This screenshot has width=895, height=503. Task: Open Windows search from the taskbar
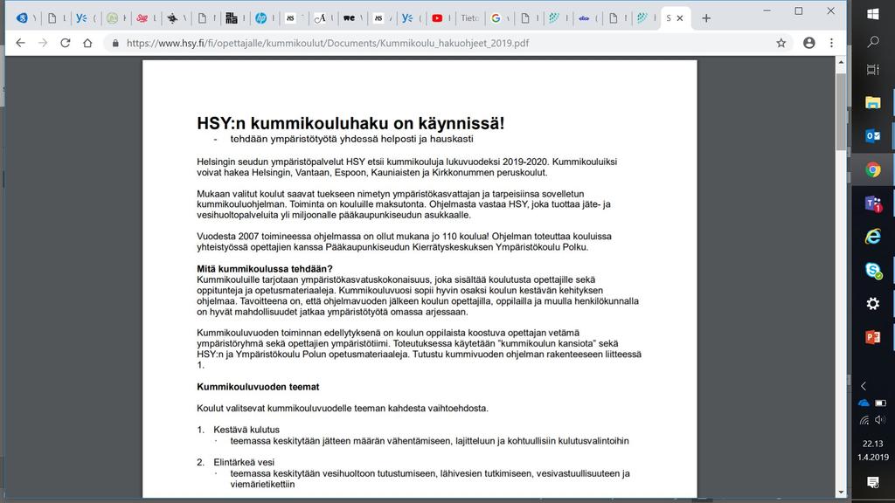pos(873,42)
